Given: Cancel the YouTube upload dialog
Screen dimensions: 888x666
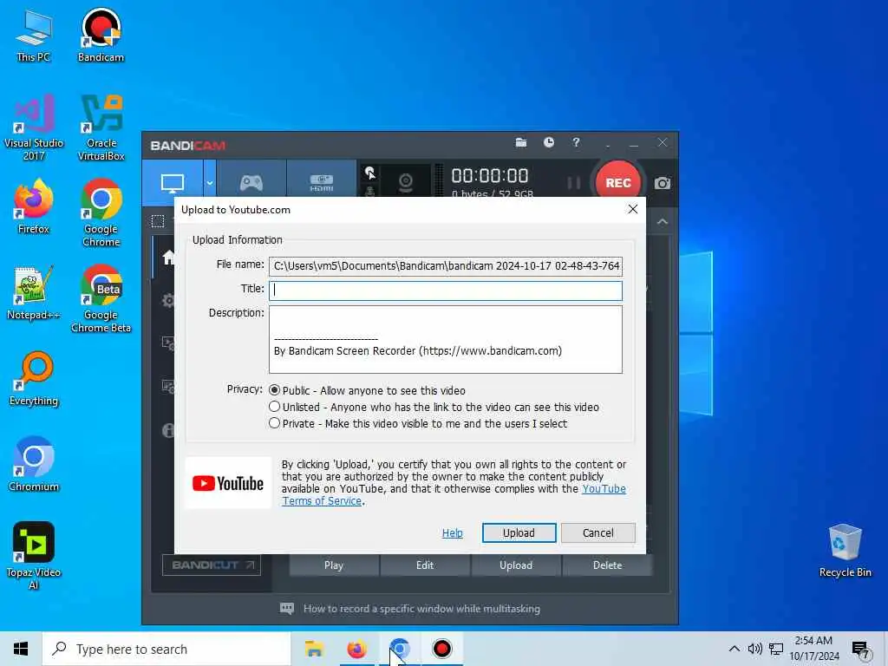Looking at the screenshot, I should click(598, 533).
